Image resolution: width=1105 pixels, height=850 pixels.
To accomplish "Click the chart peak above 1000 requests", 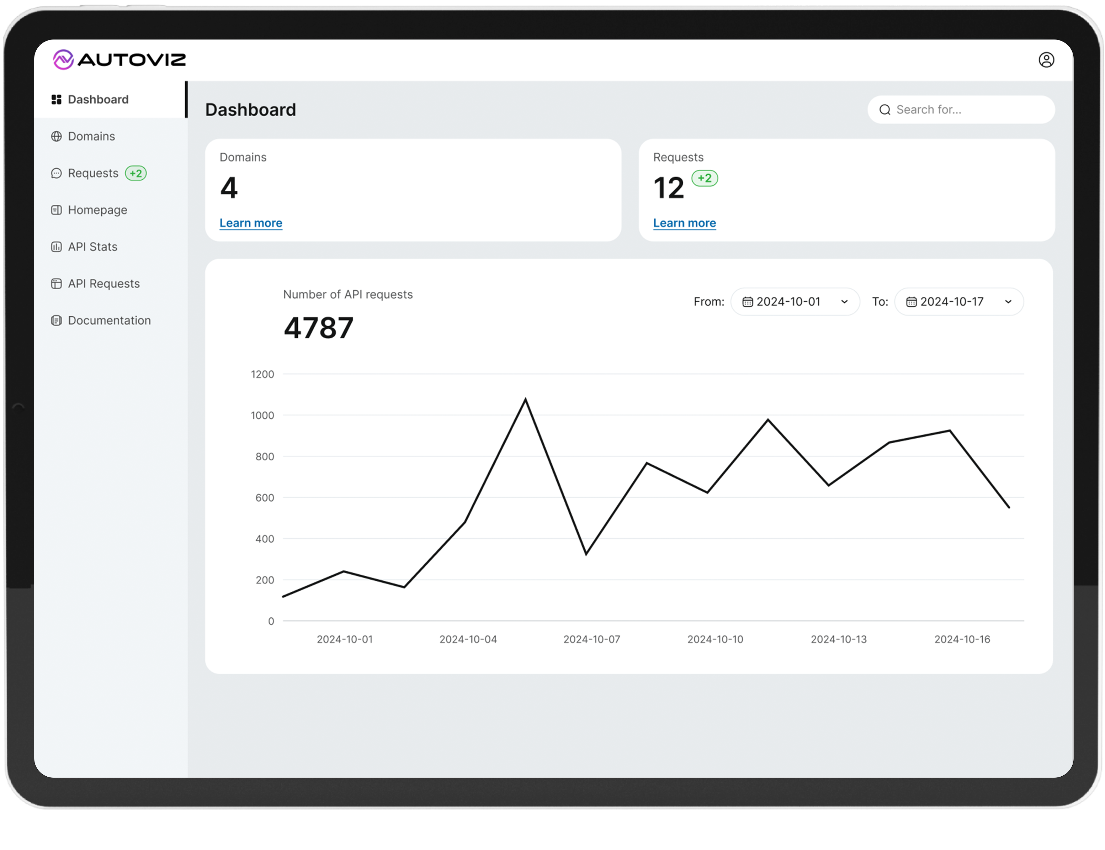I will coord(525,400).
